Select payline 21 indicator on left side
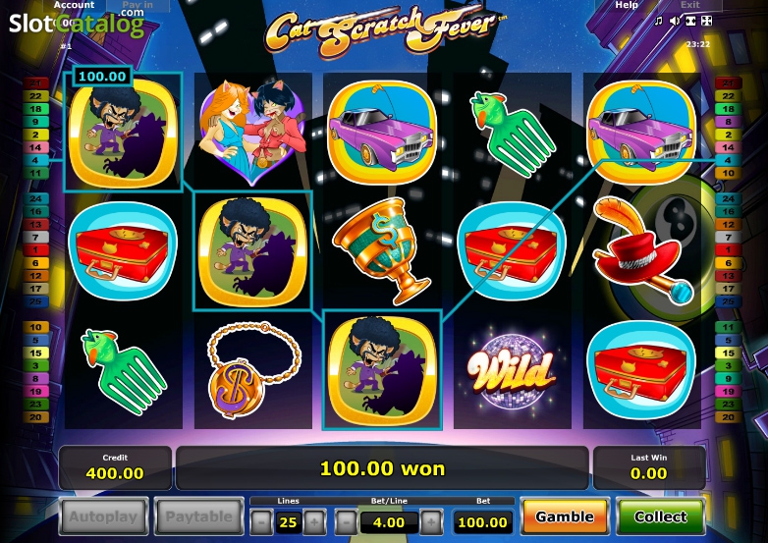 point(35,83)
